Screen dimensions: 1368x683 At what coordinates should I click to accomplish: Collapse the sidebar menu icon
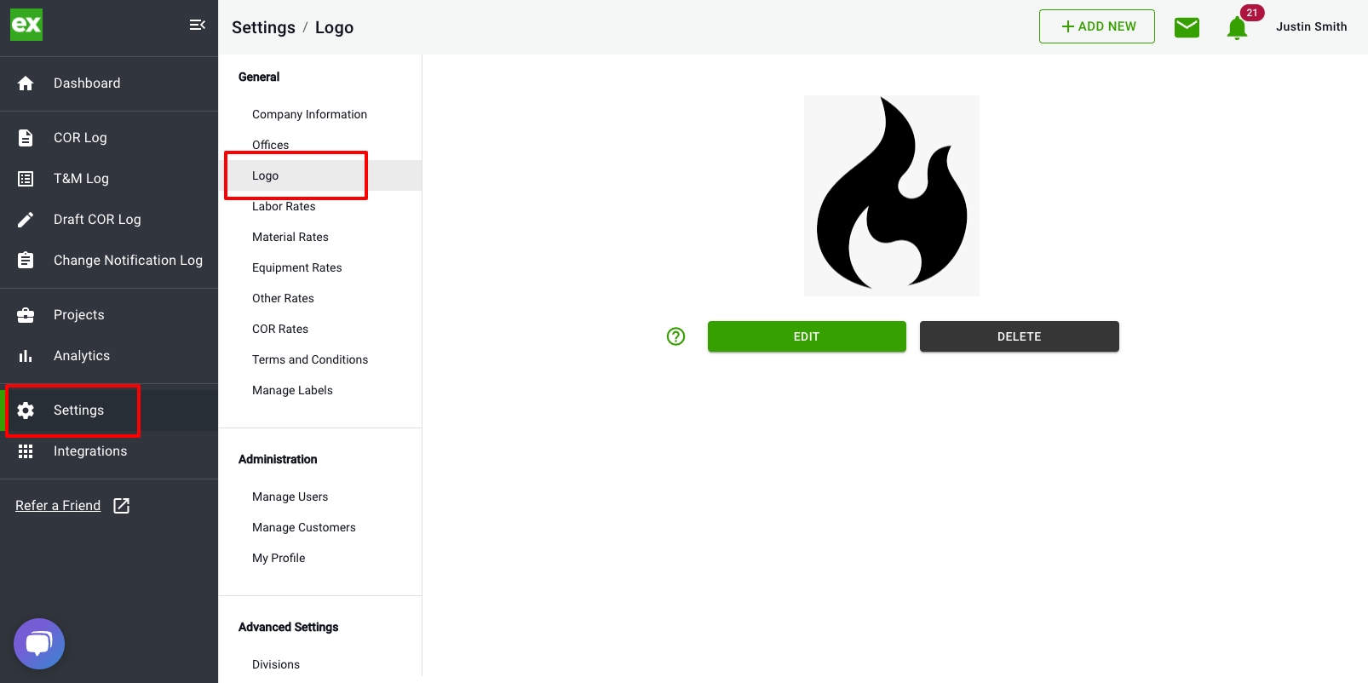point(197,25)
